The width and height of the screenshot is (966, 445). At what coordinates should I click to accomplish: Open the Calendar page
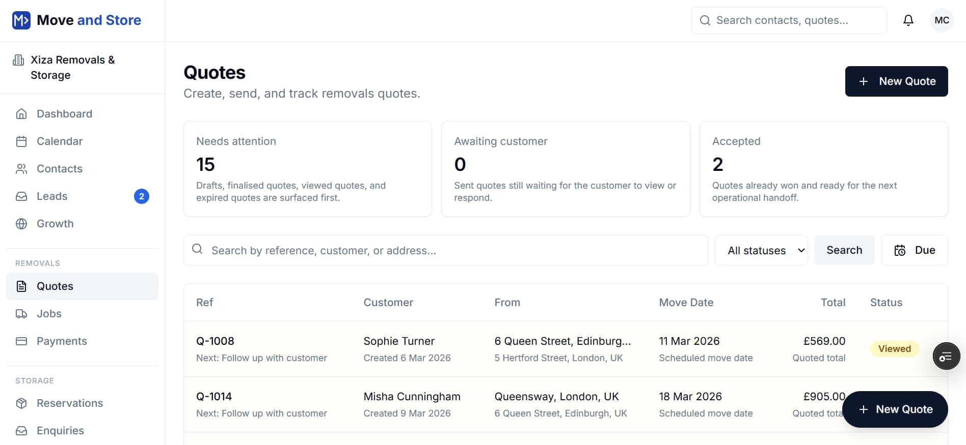[83, 141]
